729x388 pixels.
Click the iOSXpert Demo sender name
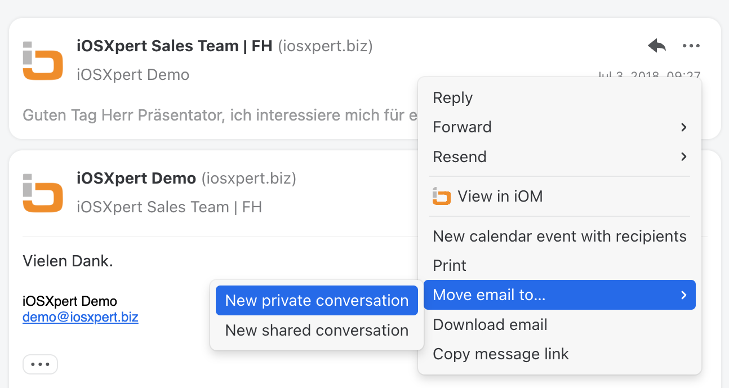click(136, 179)
